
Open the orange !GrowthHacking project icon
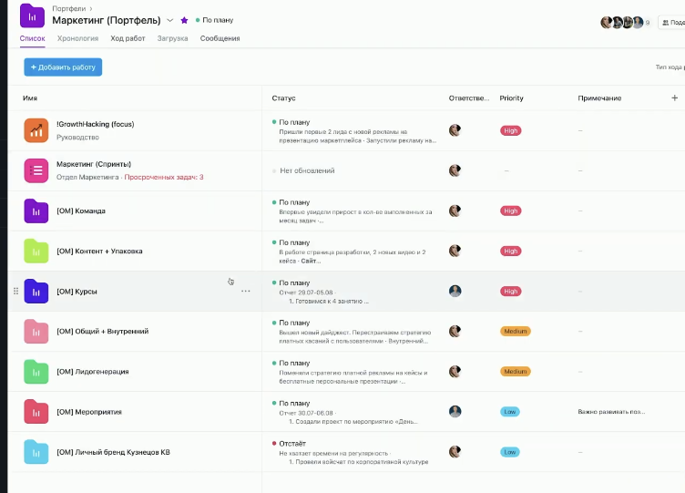click(36, 130)
